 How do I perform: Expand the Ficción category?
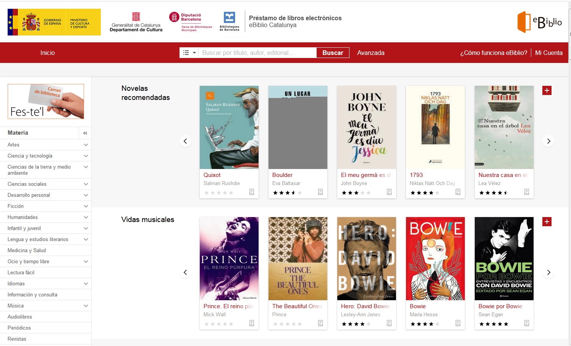86,206
